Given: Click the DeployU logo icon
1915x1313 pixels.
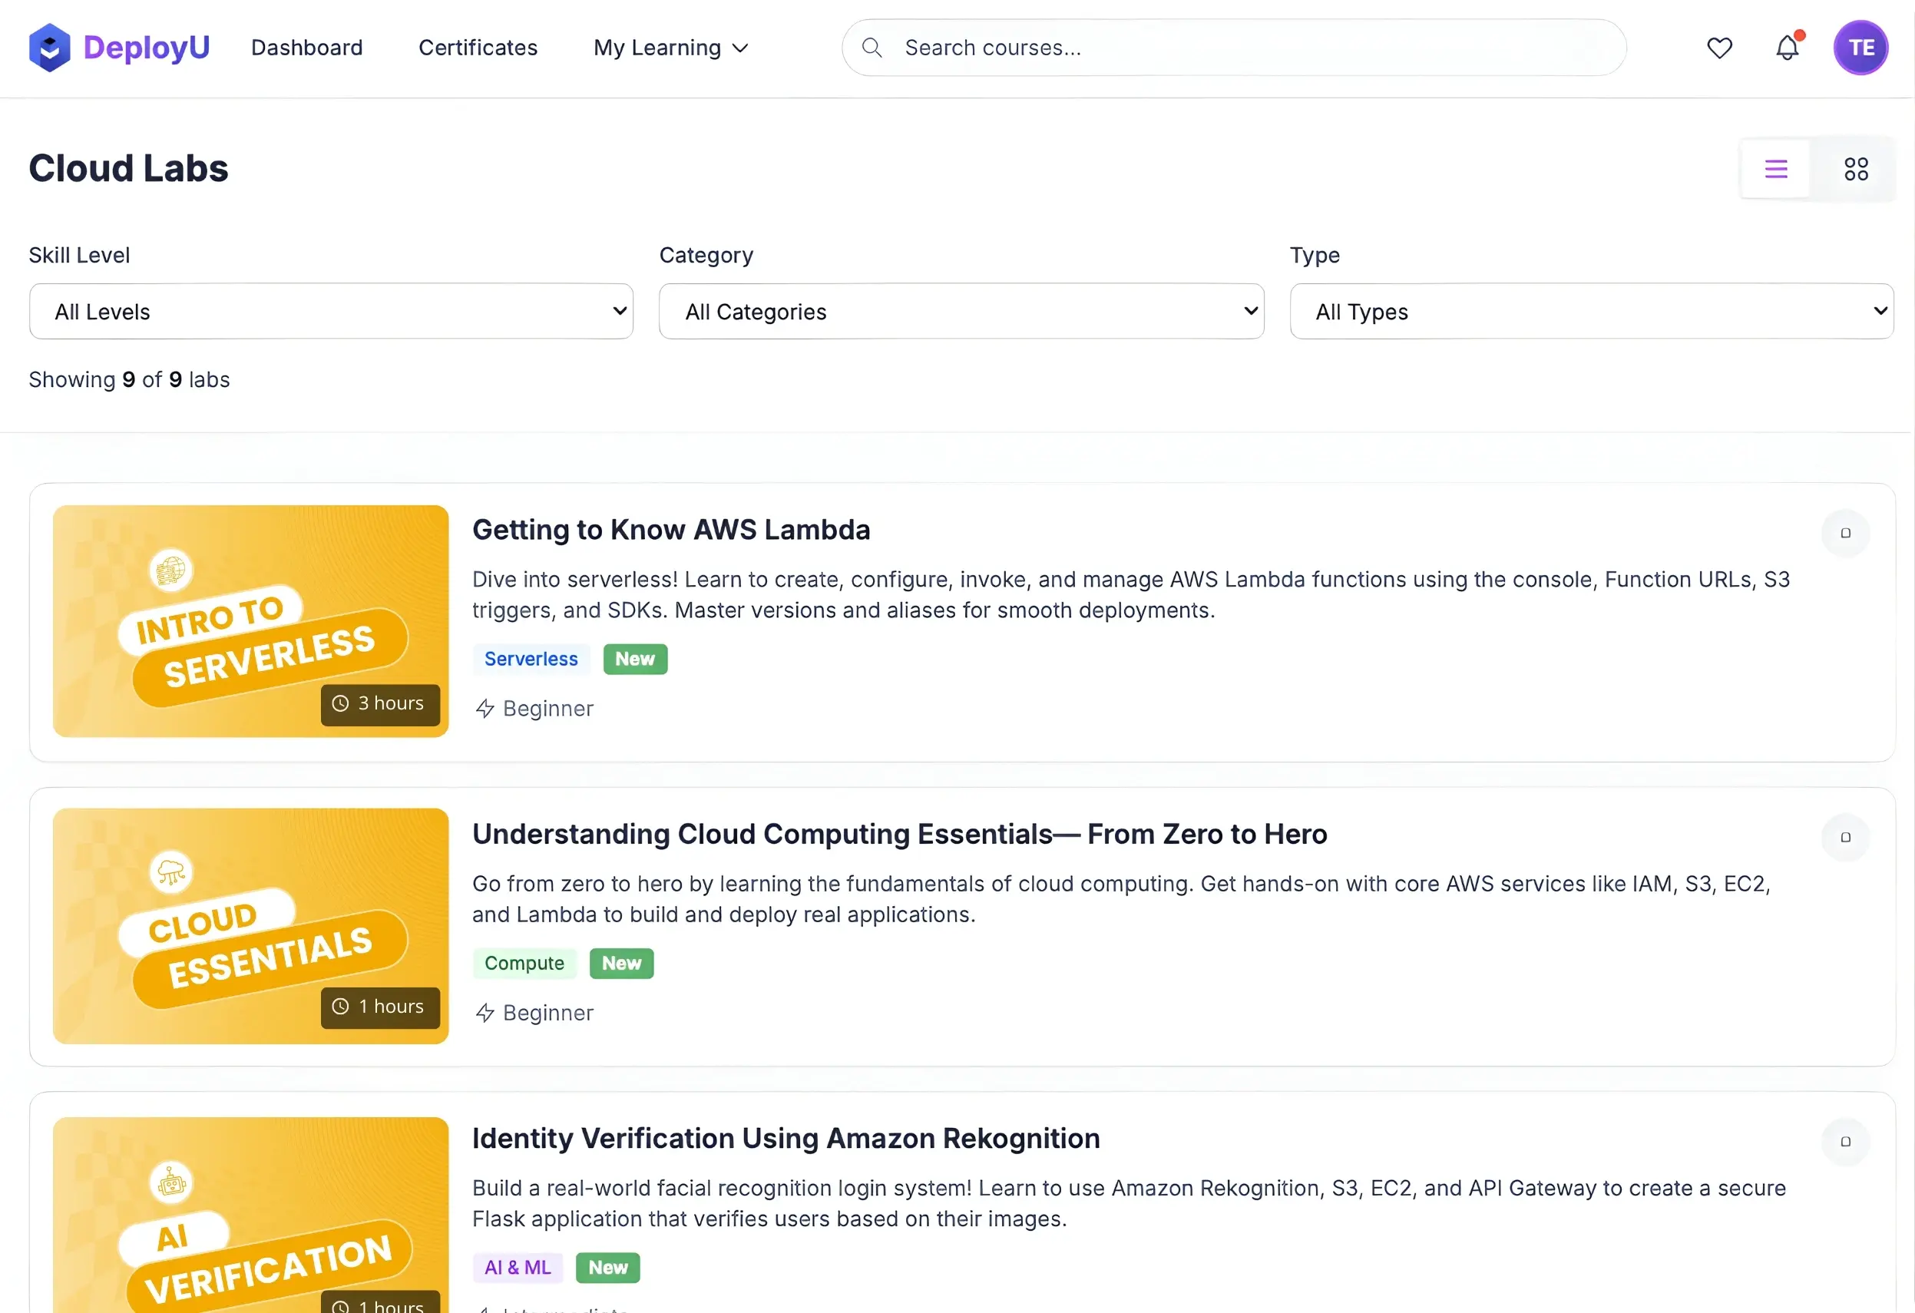Looking at the screenshot, I should [x=49, y=48].
